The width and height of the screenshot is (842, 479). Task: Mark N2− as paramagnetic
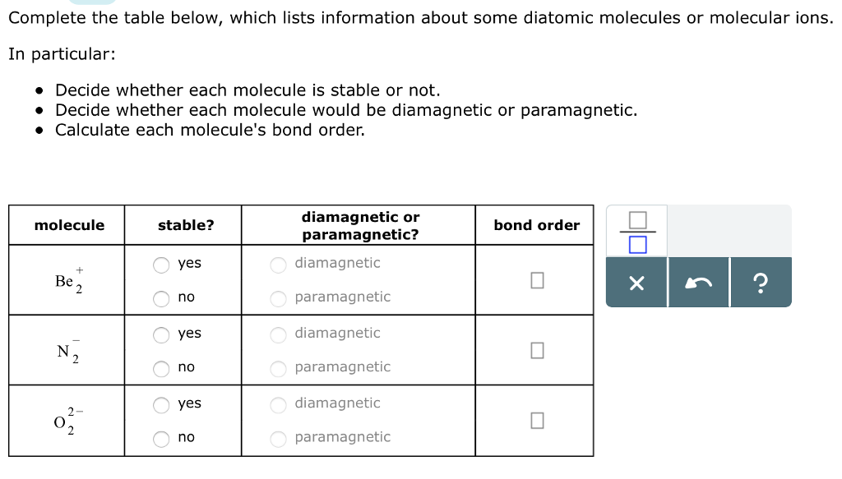tap(277, 367)
